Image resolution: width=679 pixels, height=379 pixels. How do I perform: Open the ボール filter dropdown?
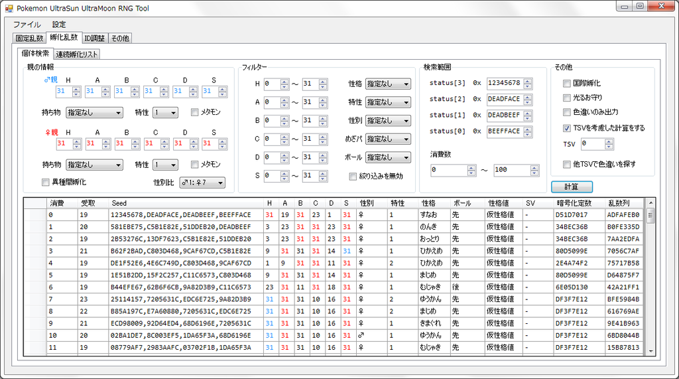tap(388, 157)
